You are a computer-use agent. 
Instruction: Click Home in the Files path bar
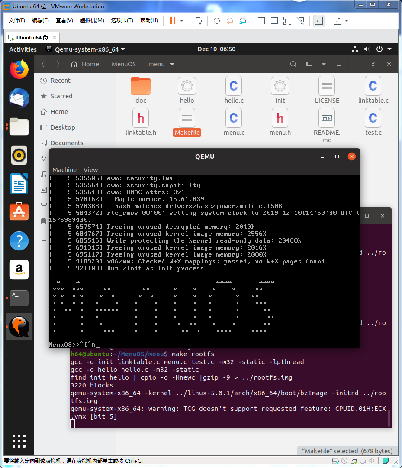85,64
